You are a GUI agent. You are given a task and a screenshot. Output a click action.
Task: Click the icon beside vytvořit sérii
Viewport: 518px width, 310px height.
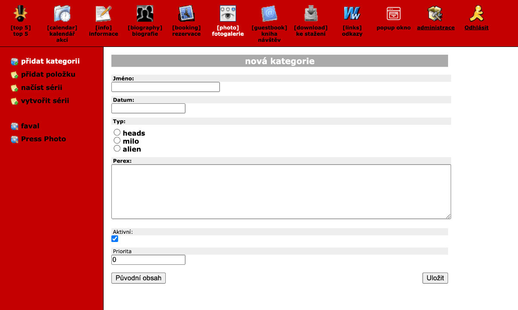point(14,101)
